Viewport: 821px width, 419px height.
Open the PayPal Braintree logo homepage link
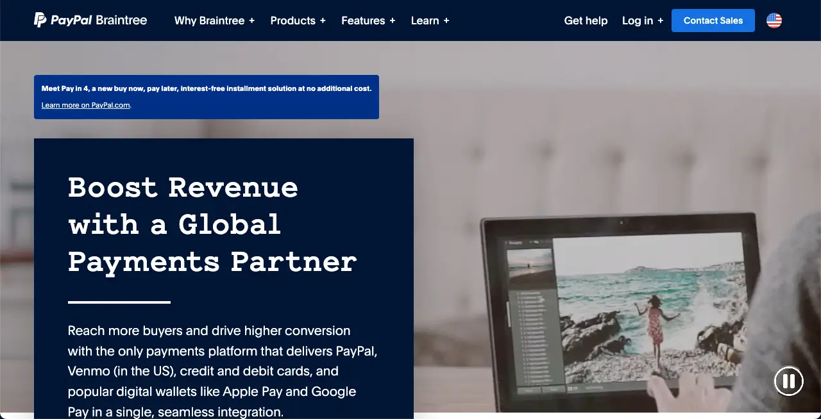click(x=90, y=21)
